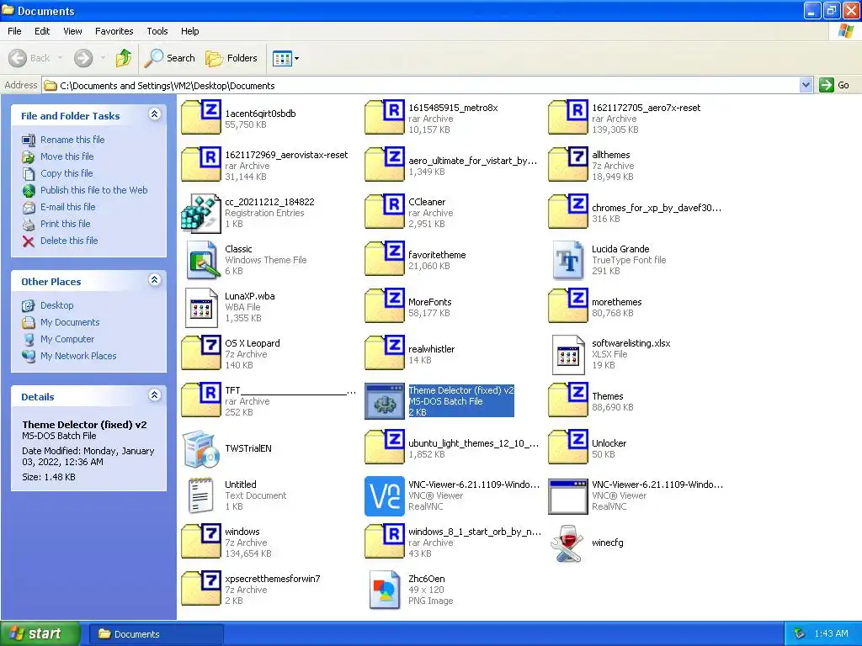The image size is (862, 646).
Task: Click Move this file link
Action: (x=67, y=156)
